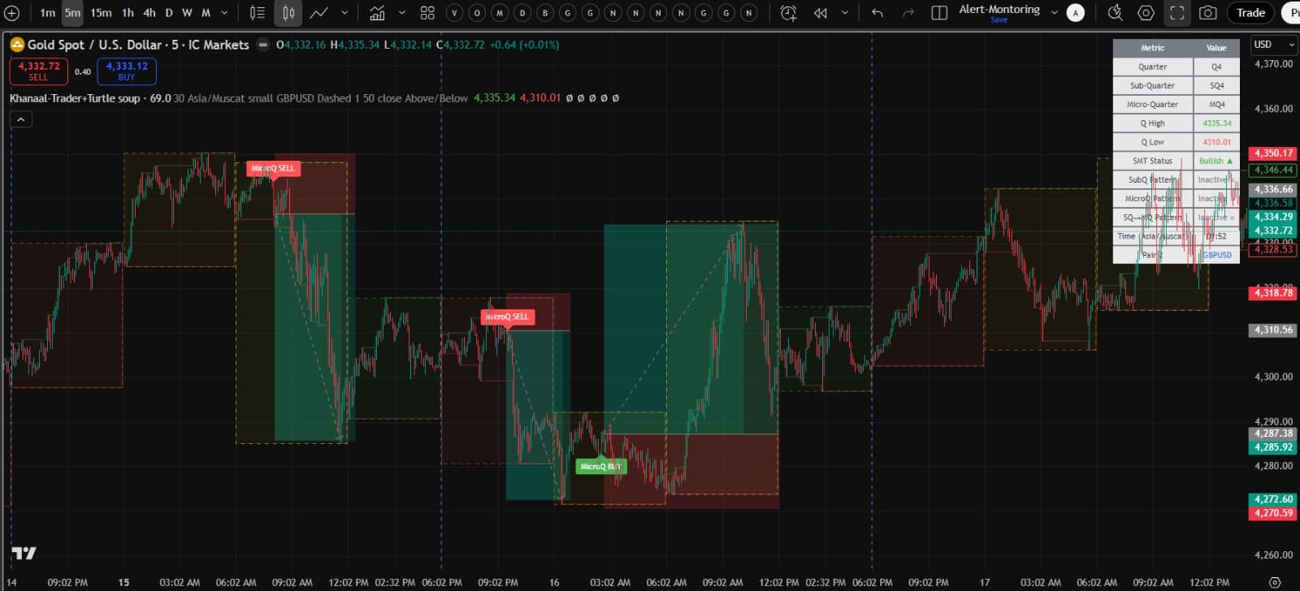1300x591 pixels.
Task: Click the gray 4,287.38 price label
Action: pos(1272,434)
